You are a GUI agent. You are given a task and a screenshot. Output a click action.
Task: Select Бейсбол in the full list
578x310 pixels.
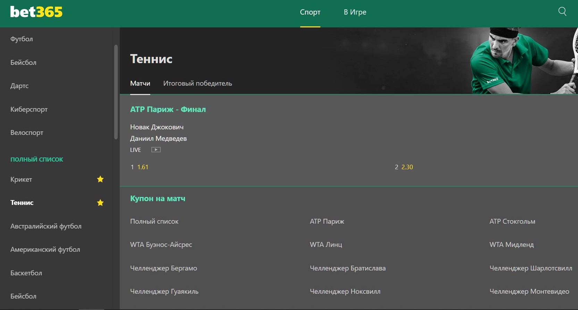point(23,296)
